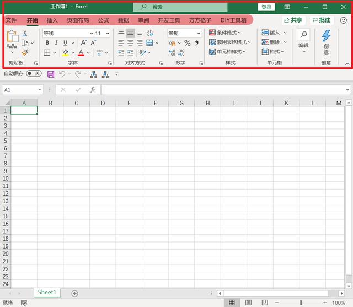Open the number format 常规 dropdown
Viewport: 353px width, 307px height.
(199, 34)
